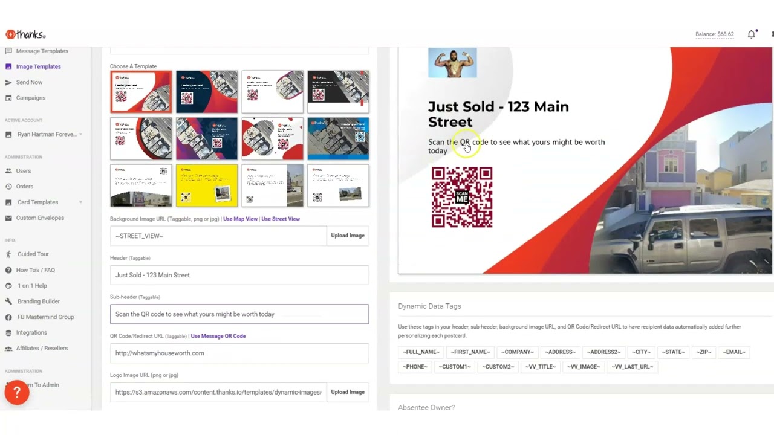Click the How To's / FAQ icon
Viewport: 774px width, 435px height.
click(8, 270)
